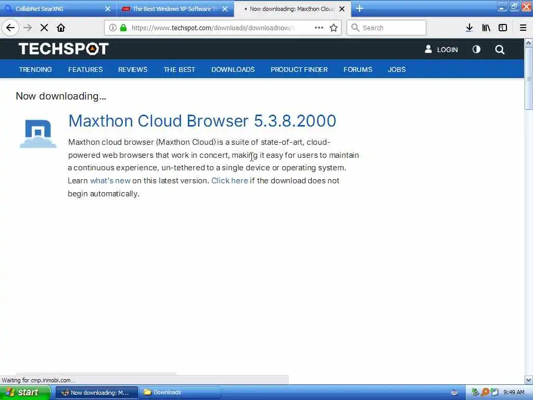533x400 pixels.
Task: Click the scrollbar up arrow
Action: [529, 43]
